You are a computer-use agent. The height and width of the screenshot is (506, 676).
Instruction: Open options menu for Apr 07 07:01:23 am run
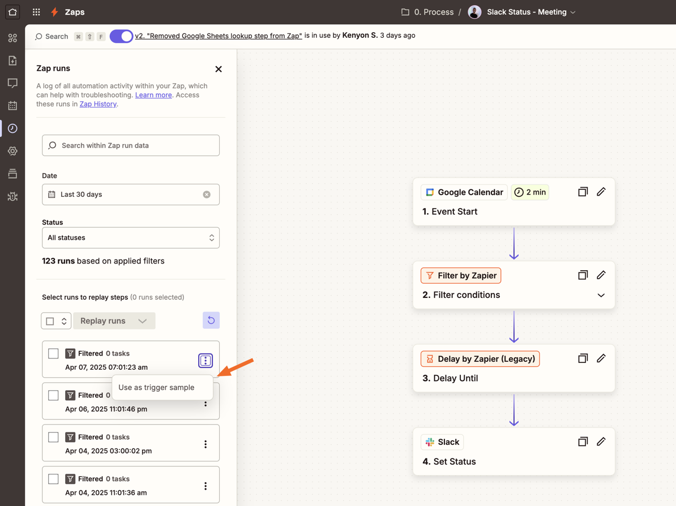(x=206, y=361)
